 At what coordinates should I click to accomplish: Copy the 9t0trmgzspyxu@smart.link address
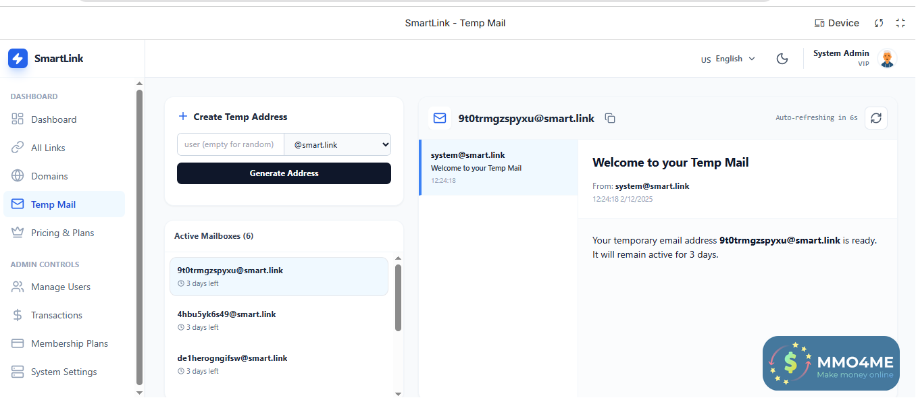point(610,118)
